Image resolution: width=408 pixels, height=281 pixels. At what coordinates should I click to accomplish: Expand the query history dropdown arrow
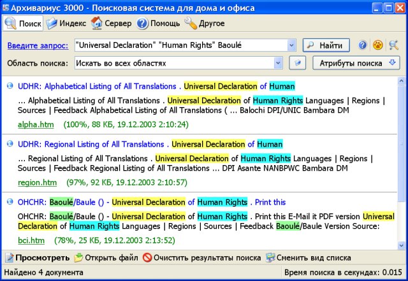tap(291, 45)
